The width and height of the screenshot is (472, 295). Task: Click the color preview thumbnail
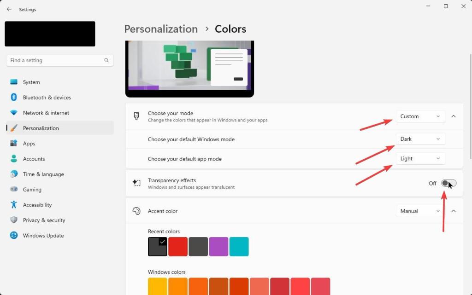(189, 69)
